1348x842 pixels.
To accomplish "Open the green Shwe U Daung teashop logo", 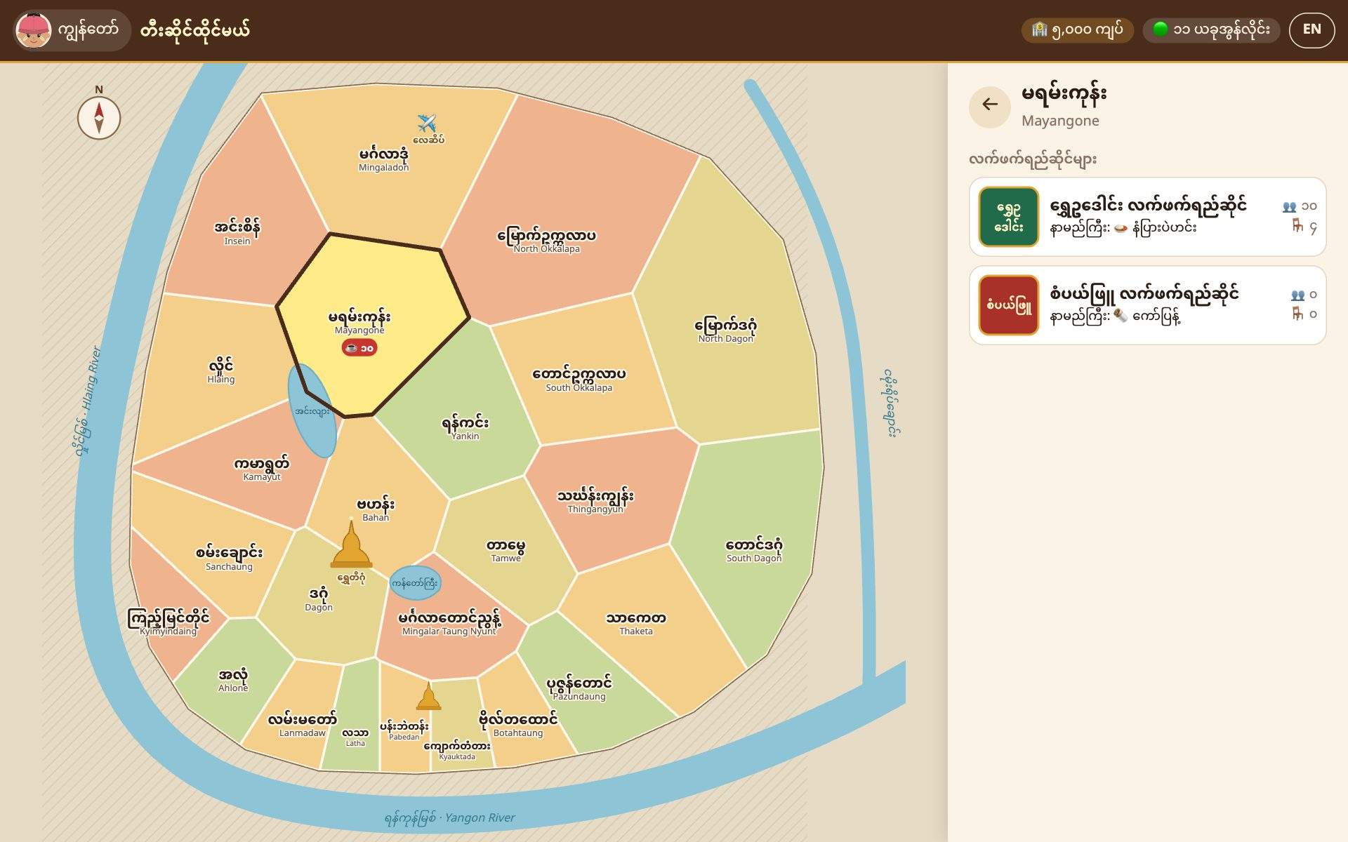I will (1008, 216).
